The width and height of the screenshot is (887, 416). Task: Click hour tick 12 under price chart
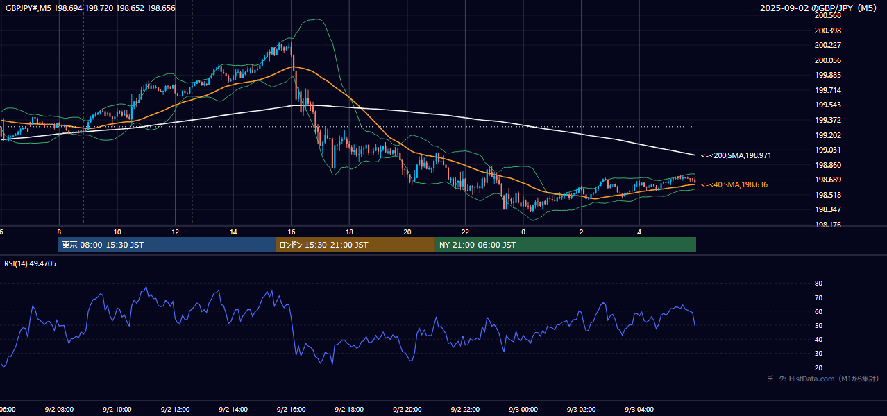coord(175,232)
